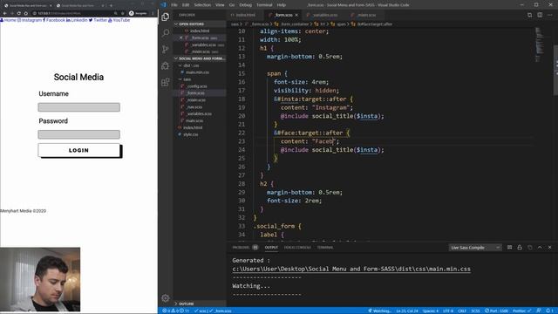This screenshot has width=558, height=314.
Task: Lock output panel scrolling
Action: [x=520, y=247]
